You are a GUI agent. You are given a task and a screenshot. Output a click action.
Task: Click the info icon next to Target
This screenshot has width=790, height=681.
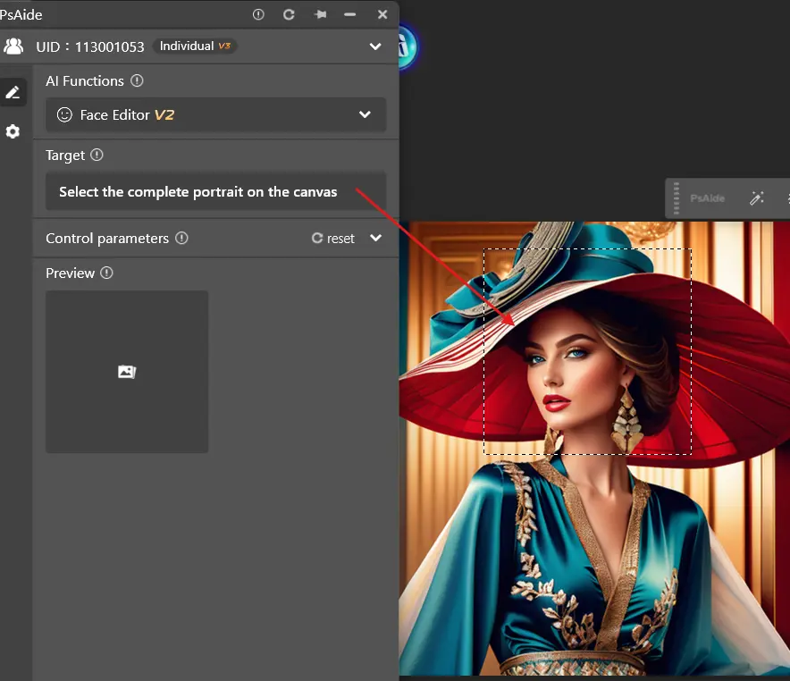(97, 155)
